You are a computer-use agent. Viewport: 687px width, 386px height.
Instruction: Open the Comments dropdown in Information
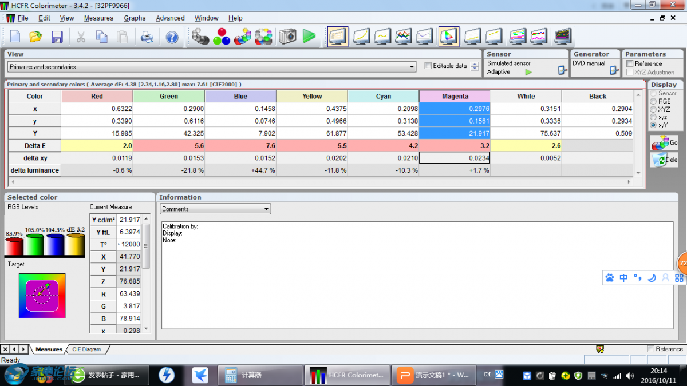pos(266,209)
